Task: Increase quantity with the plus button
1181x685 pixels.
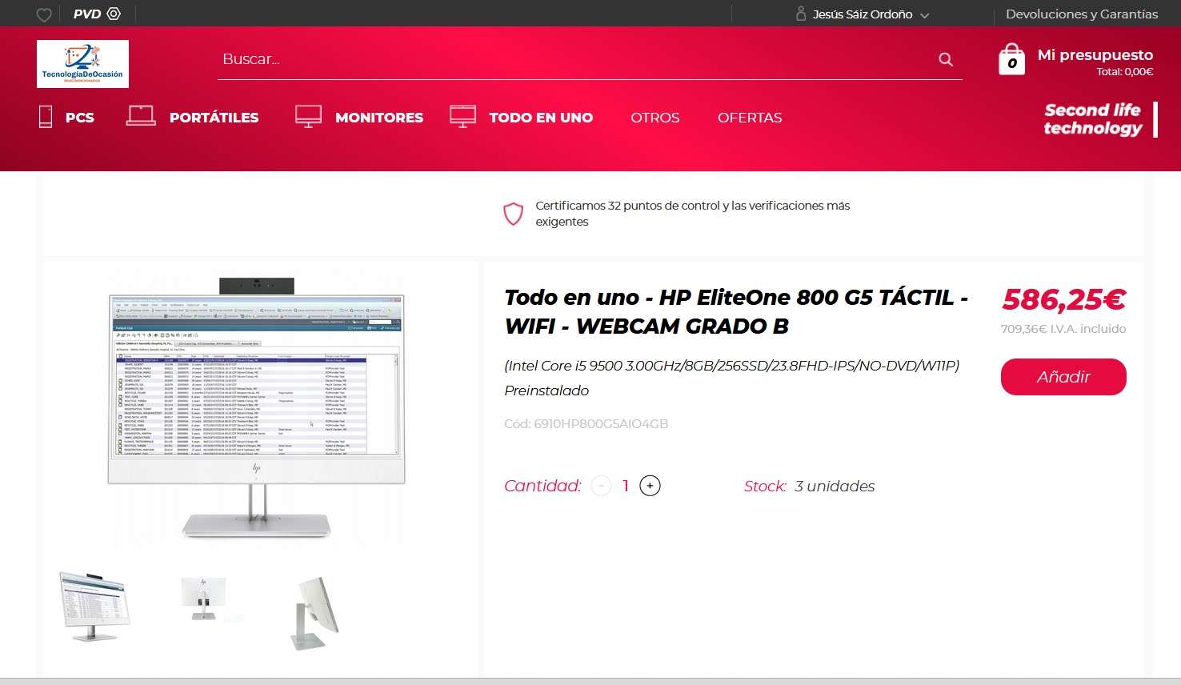Action: point(650,486)
